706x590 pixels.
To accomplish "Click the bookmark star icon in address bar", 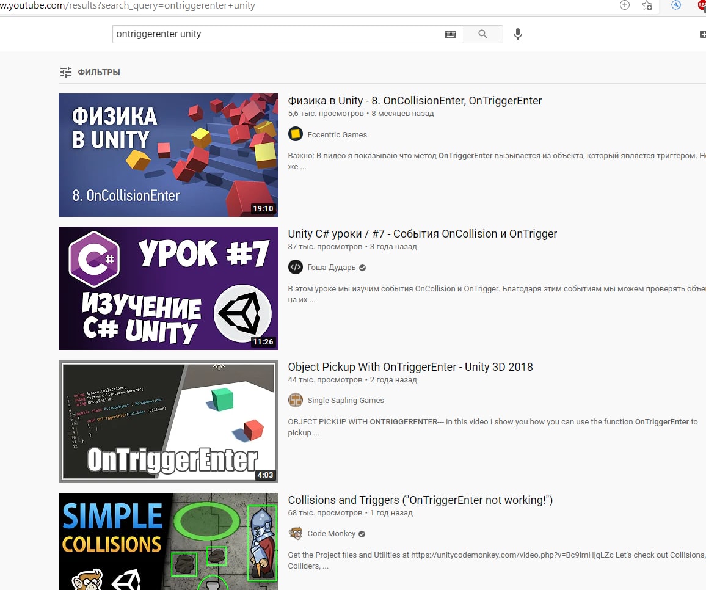I will (647, 5).
